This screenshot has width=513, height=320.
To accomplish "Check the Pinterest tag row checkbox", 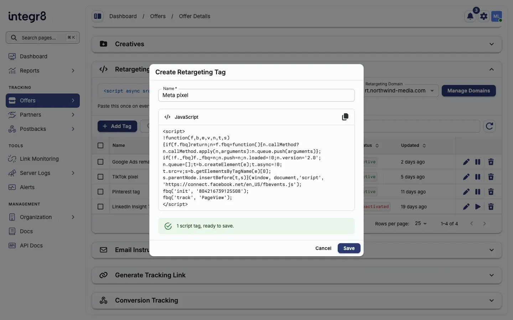I will point(100,192).
